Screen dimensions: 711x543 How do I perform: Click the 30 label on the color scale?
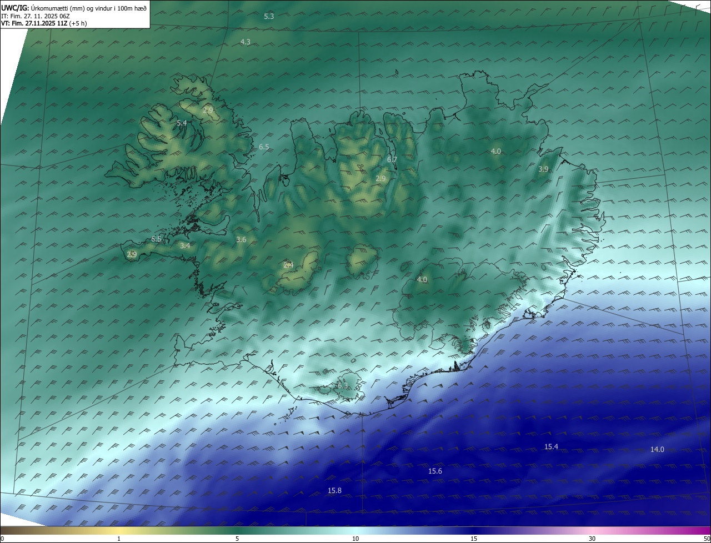click(x=592, y=539)
